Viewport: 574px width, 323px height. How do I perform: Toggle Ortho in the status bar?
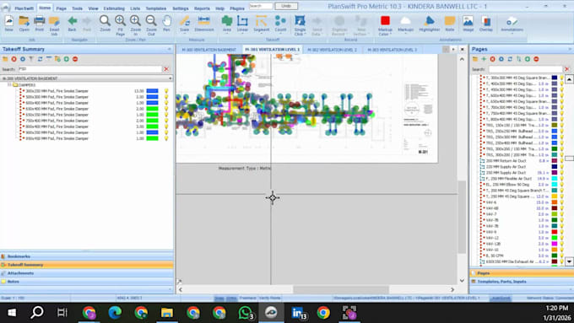pos(231,299)
